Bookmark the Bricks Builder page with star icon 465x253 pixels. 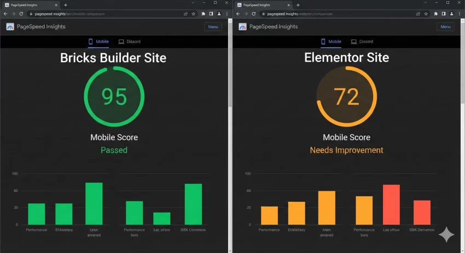(x=193, y=14)
